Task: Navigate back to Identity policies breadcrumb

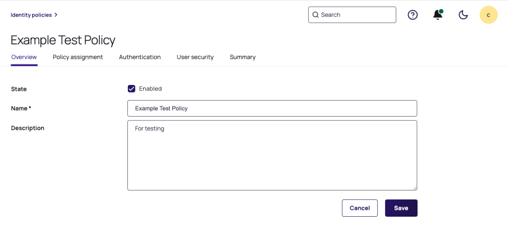Action: point(31,15)
